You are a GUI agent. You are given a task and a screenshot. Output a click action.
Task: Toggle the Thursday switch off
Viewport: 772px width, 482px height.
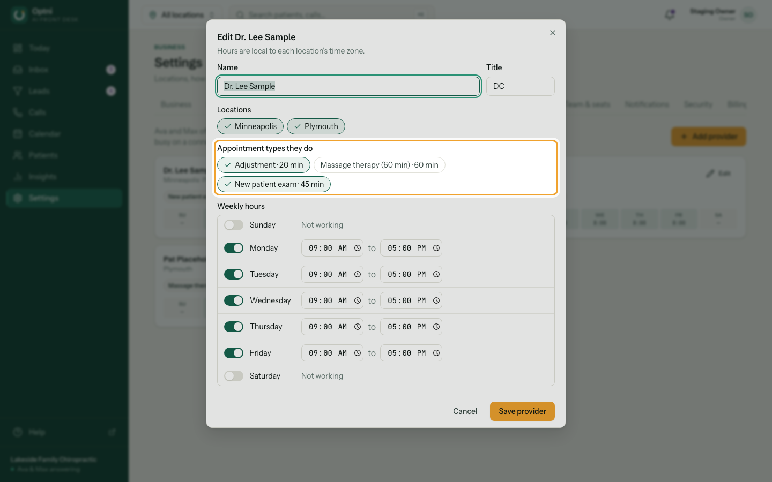tap(234, 327)
